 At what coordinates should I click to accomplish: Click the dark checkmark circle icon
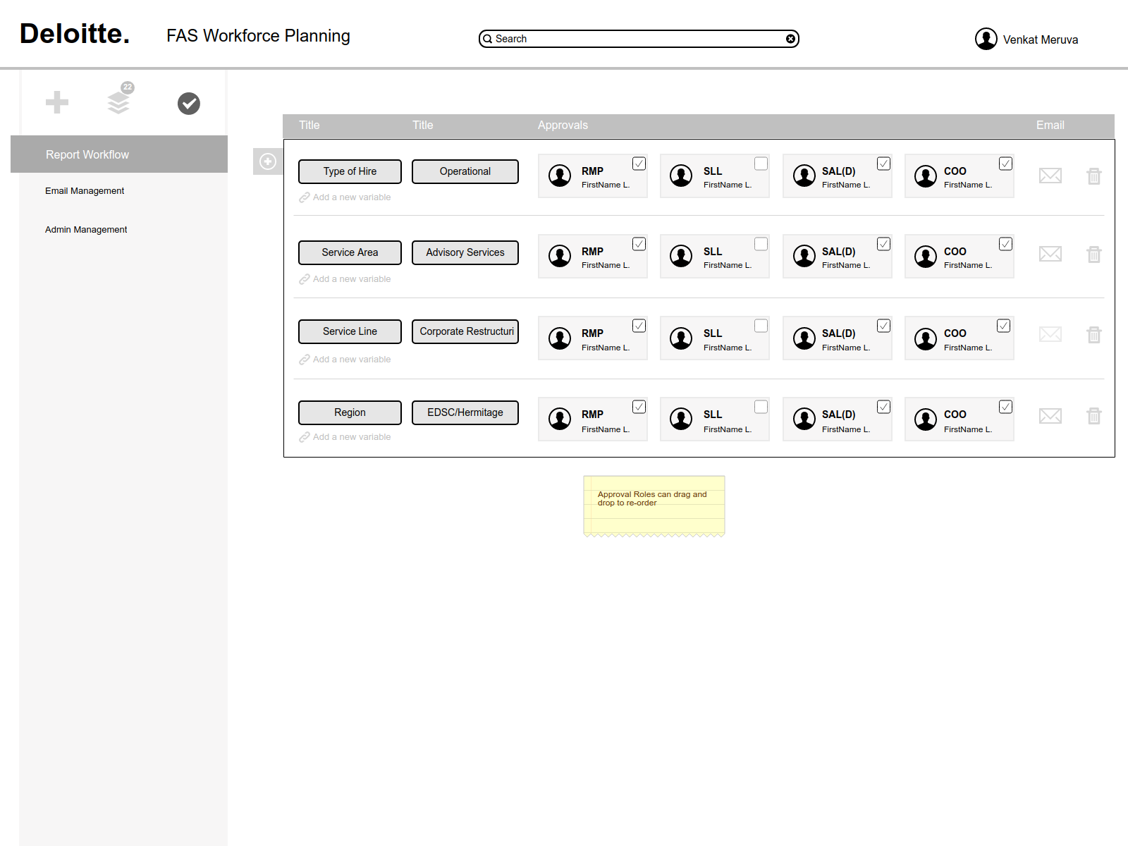pyautogui.click(x=189, y=104)
